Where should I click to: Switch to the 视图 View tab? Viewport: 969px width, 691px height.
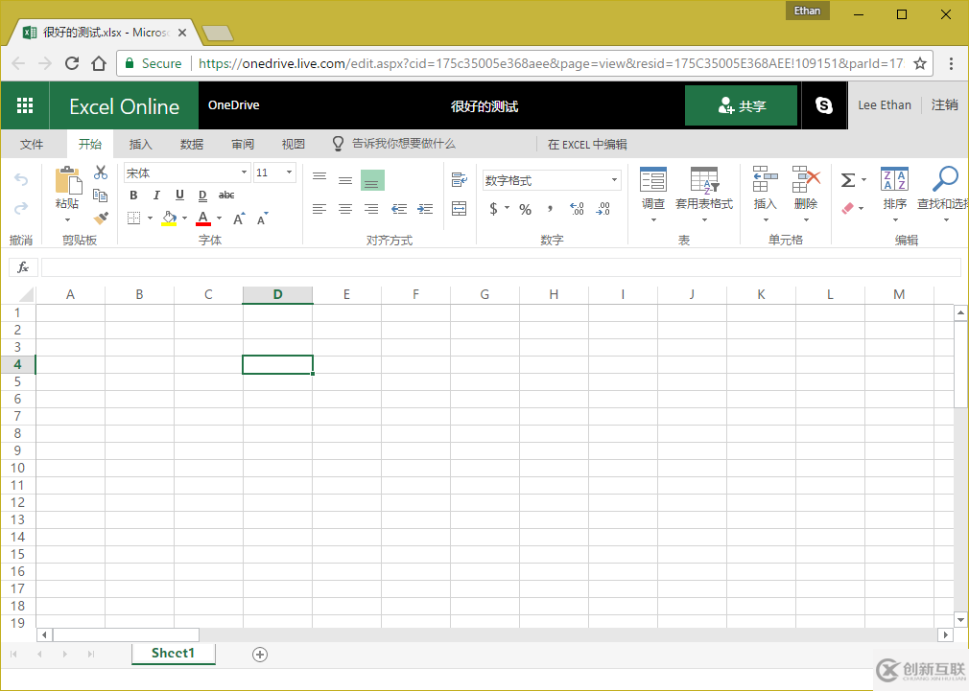(294, 145)
